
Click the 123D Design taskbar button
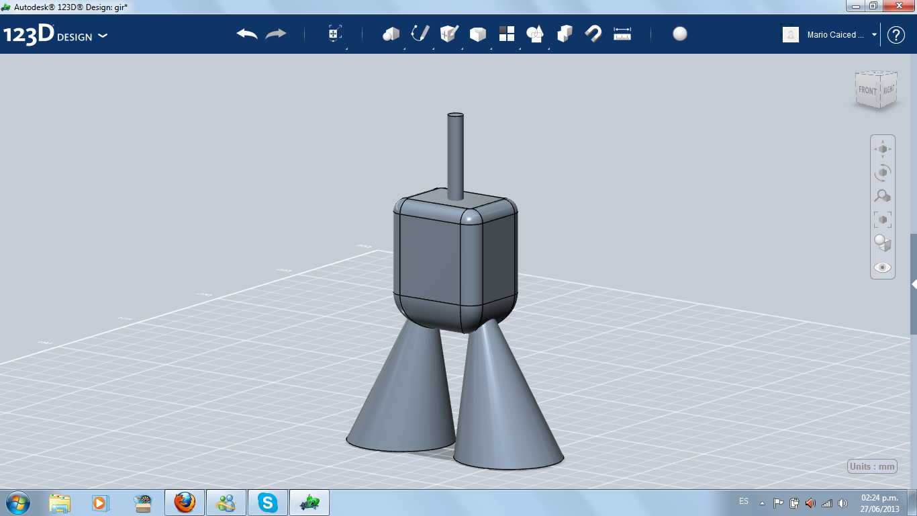(x=309, y=503)
